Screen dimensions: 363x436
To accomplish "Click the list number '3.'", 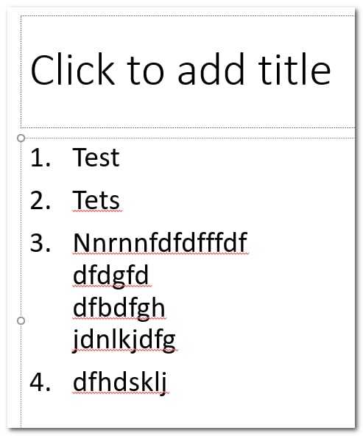I will pos(40,243).
